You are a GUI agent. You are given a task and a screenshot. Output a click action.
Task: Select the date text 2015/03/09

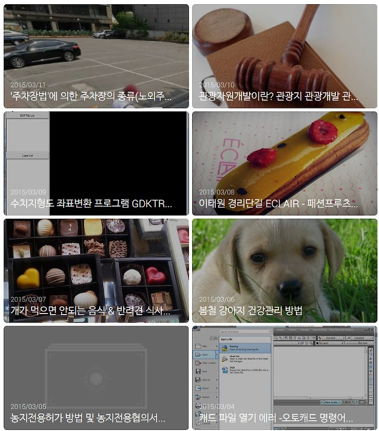pyautogui.click(x=28, y=192)
